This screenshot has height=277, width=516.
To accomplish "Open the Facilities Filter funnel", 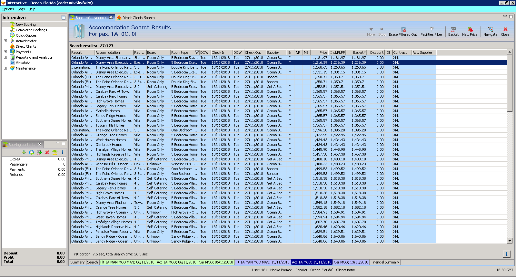I will click(432, 29).
